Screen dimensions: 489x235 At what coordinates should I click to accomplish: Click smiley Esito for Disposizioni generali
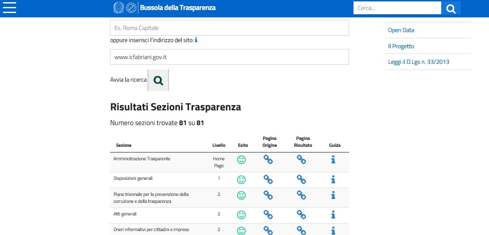pyautogui.click(x=241, y=180)
